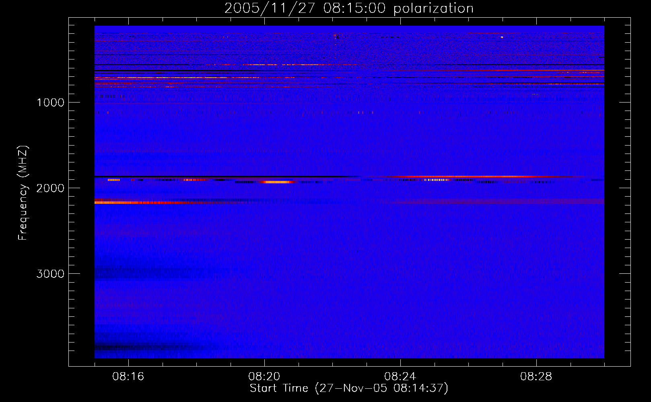Click the plot title '2005/11/27 08:15:00 polarization'

pos(349,8)
